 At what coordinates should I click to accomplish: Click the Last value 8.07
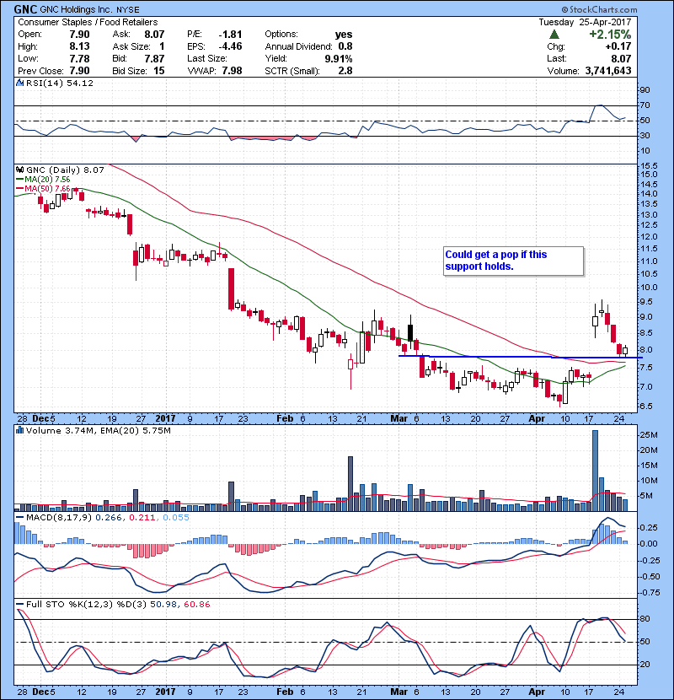[x=621, y=58]
